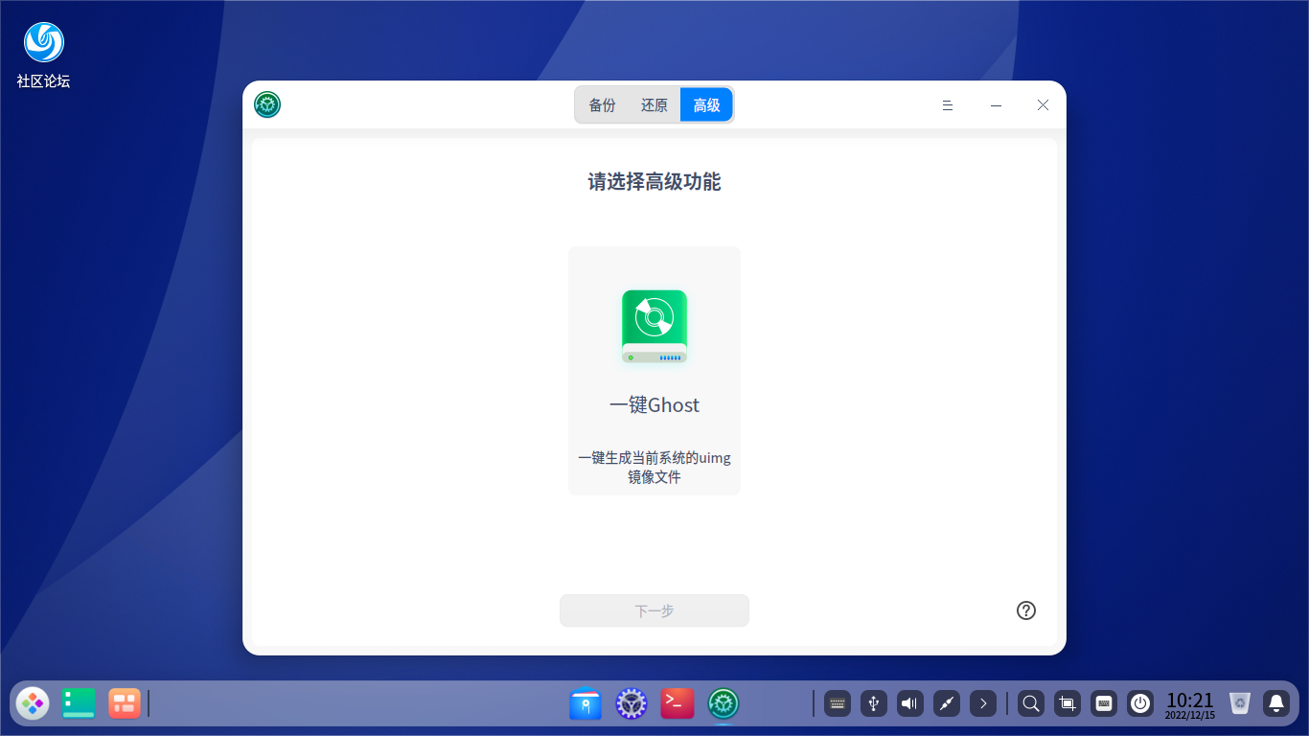
Task: Open the titlebar hamburger menu
Action: (x=948, y=105)
